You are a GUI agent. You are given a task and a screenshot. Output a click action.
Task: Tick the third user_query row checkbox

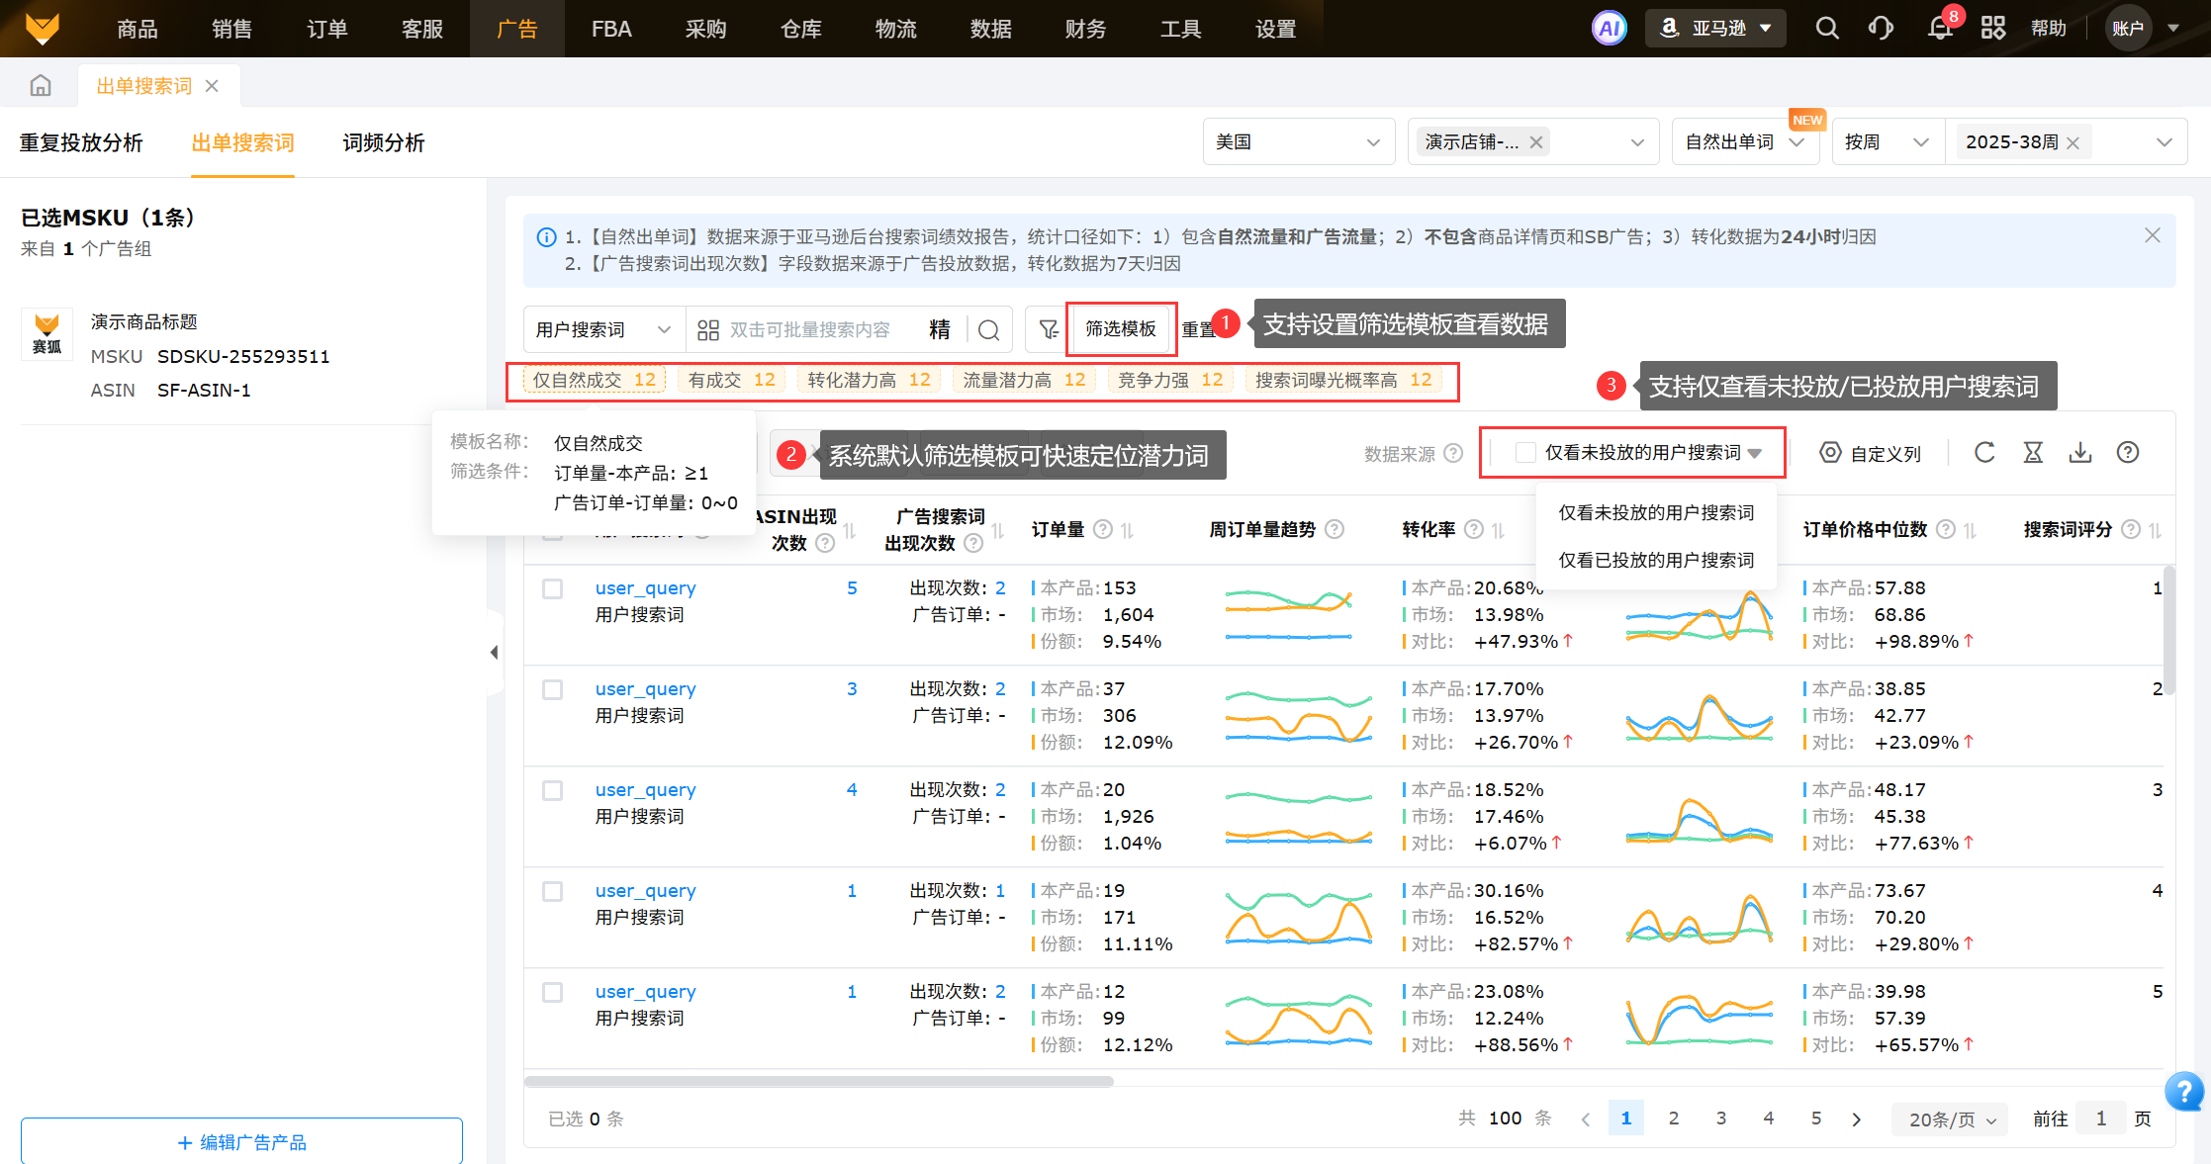pos(553,791)
